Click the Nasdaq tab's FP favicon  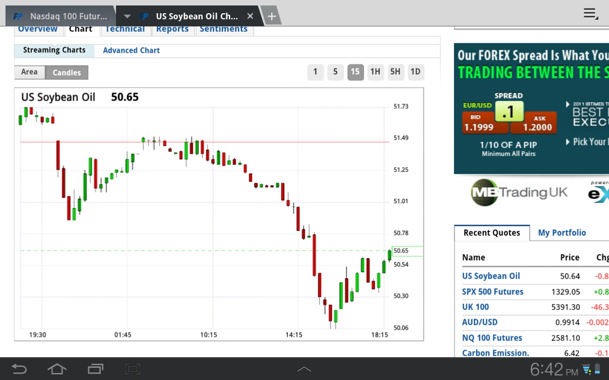(x=18, y=16)
